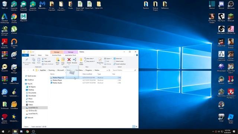Open the Trash can desktop icon

(x=4, y=5)
